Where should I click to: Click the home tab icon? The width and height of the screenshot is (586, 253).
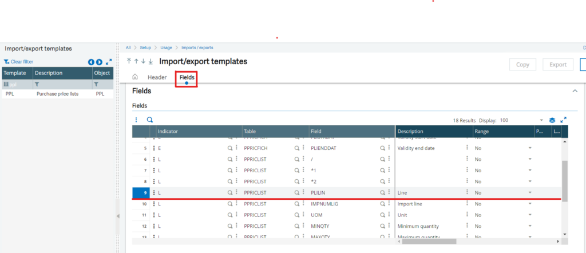coord(135,77)
